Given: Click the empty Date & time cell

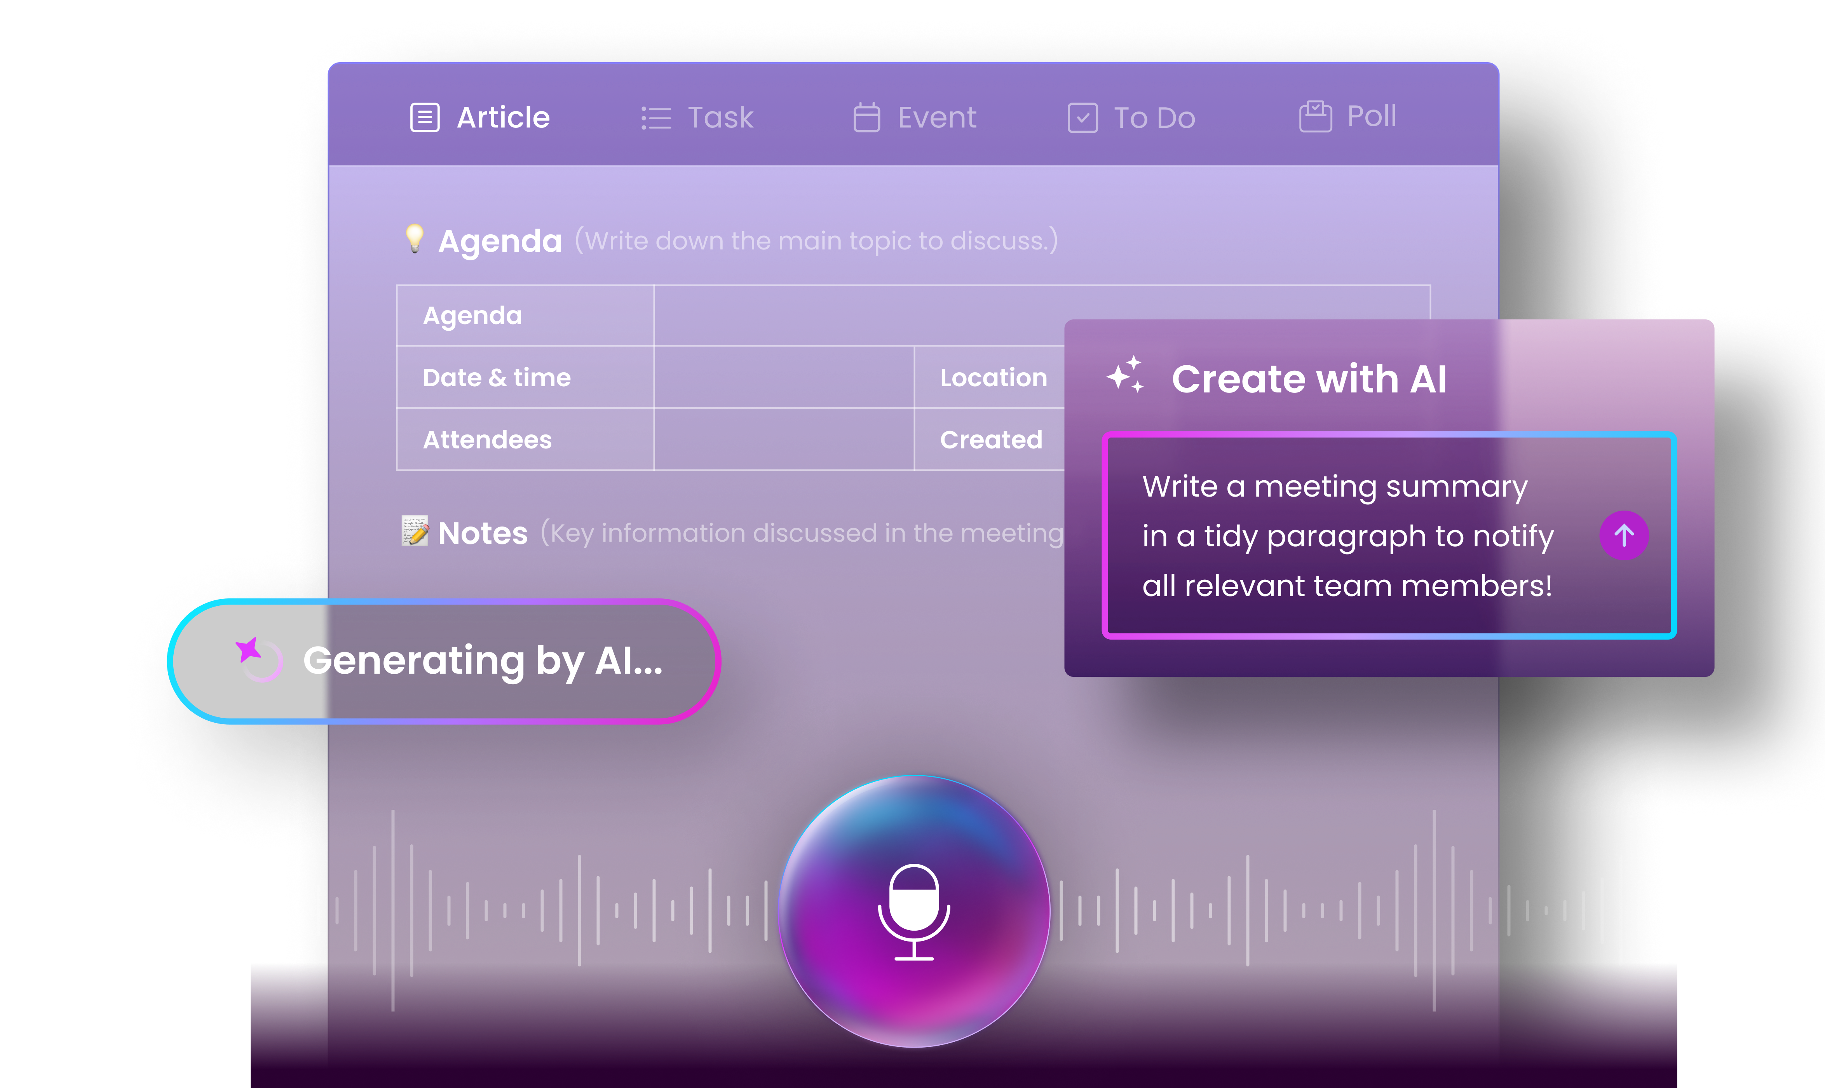Looking at the screenshot, I should [x=783, y=377].
